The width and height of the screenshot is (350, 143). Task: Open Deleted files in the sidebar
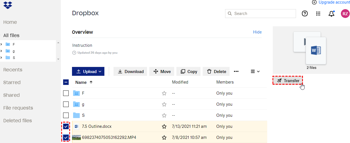tap(17, 121)
